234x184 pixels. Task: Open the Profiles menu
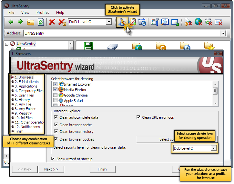click(43, 13)
